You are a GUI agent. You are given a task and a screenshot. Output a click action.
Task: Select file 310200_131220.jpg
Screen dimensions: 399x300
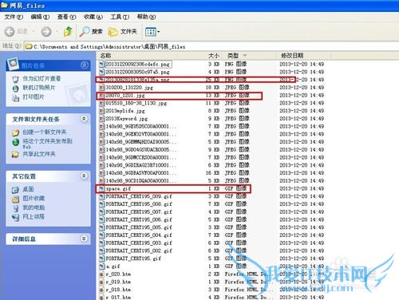[x=129, y=88]
